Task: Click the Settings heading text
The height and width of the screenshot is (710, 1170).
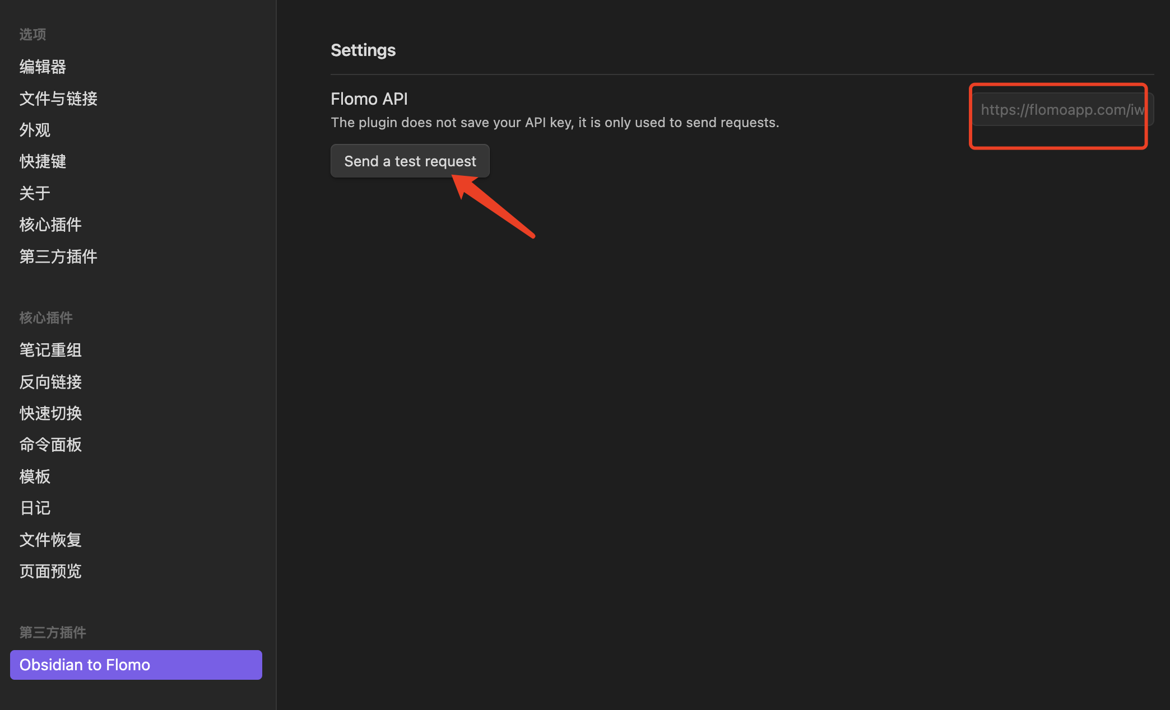Action: point(363,50)
